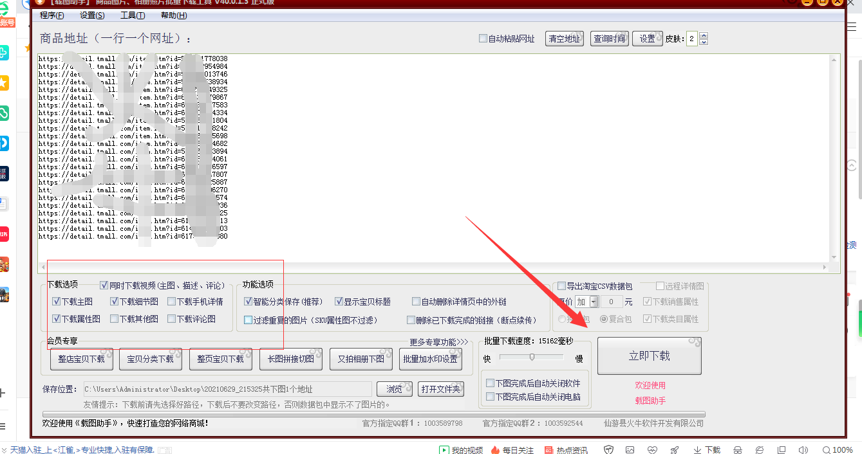Viewport: 862px width, 454px height.
Task: Open 每日关注 in browser status bar
Action: pos(512,450)
